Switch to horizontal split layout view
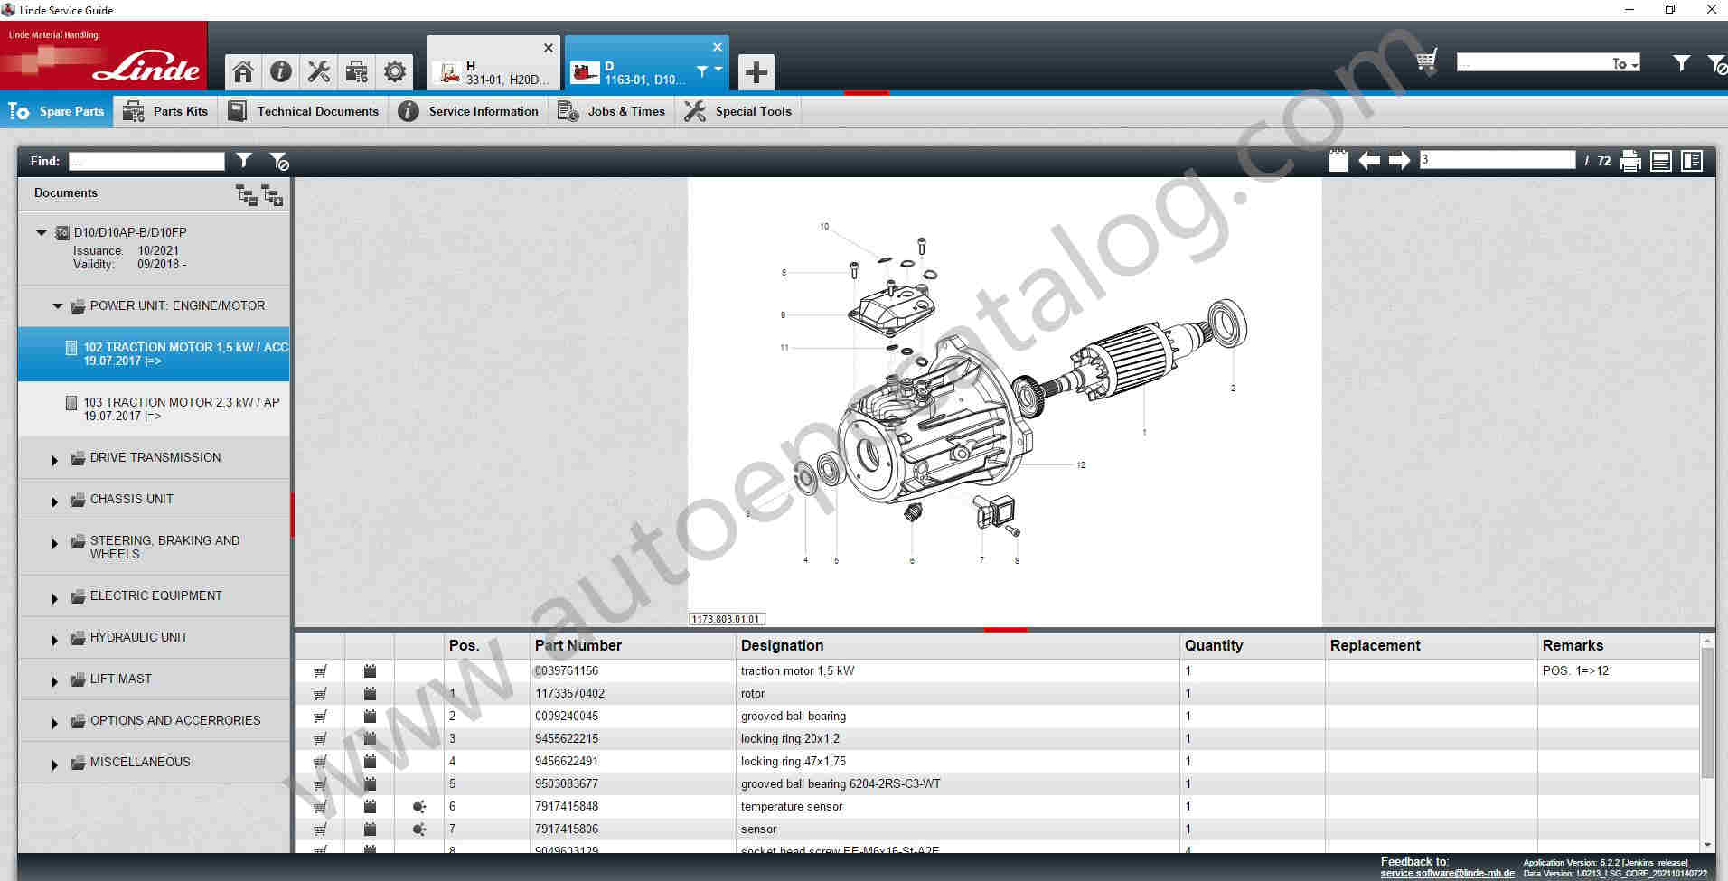The width and height of the screenshot is (1728, 881). click(x=1661, y=161)
